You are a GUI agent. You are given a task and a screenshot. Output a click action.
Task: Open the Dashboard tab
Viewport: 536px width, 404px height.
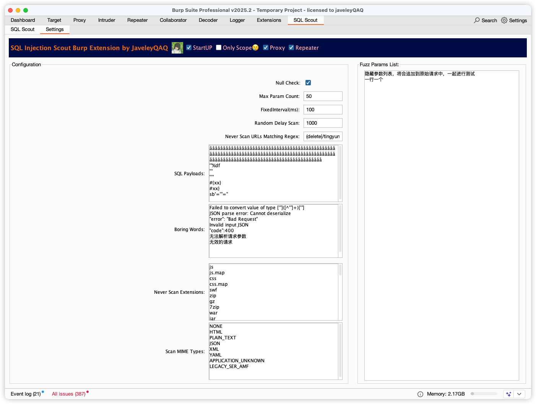23,20
